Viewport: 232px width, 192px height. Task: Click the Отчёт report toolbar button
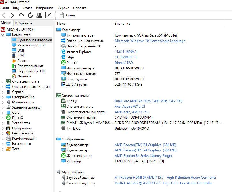[67, 15]
